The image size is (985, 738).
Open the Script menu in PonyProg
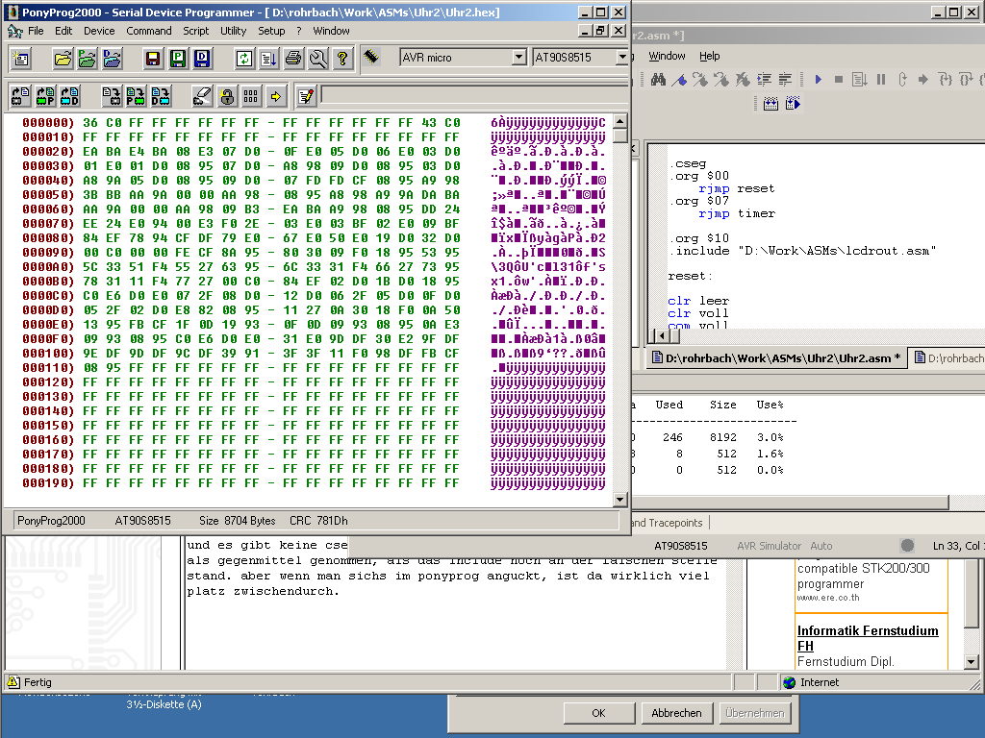tap(195, 31)
